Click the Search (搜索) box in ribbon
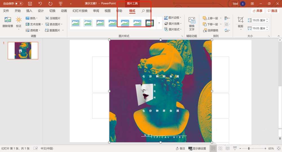 pos(147,11)
